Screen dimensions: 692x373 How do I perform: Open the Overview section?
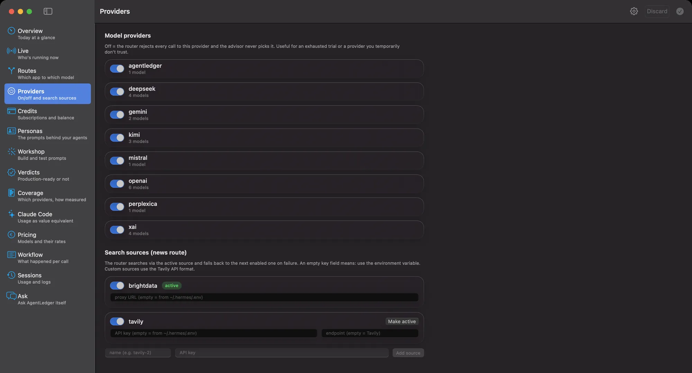(x=48, y=34)
